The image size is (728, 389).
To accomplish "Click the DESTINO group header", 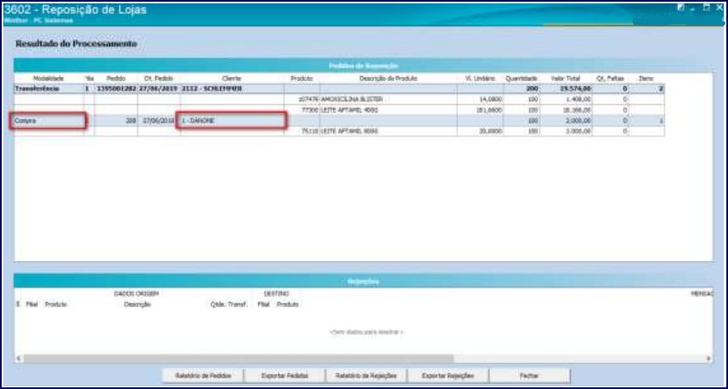I will tap(276, 293).
